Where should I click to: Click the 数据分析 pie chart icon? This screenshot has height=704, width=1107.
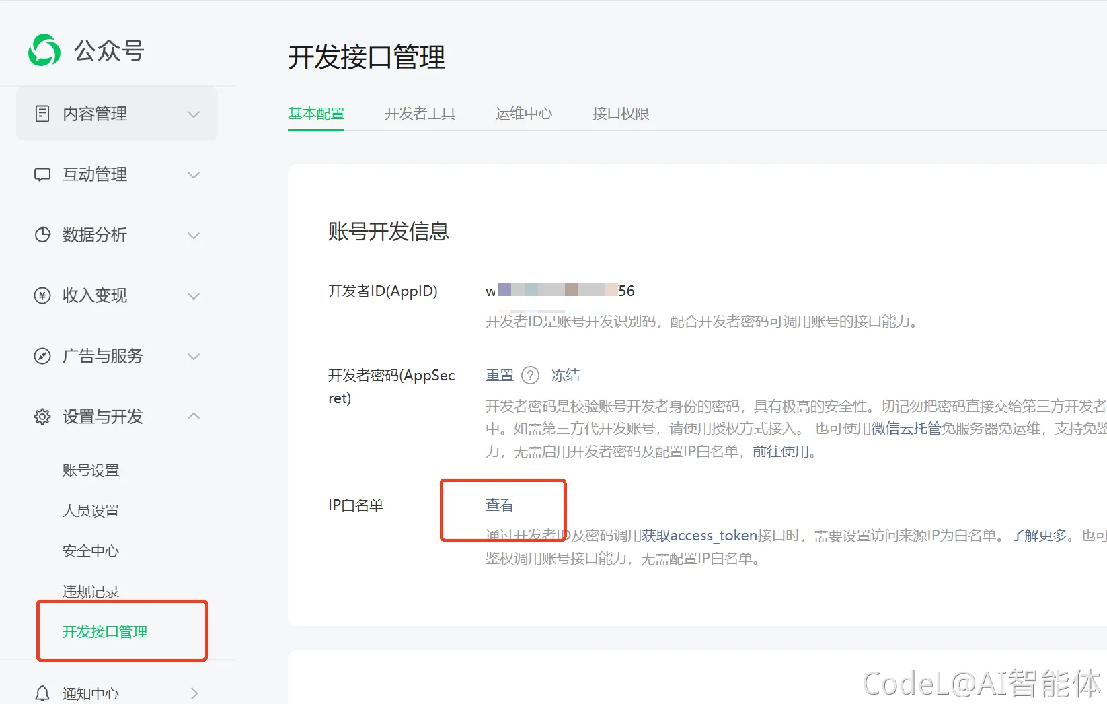click(x=42, y=235)
